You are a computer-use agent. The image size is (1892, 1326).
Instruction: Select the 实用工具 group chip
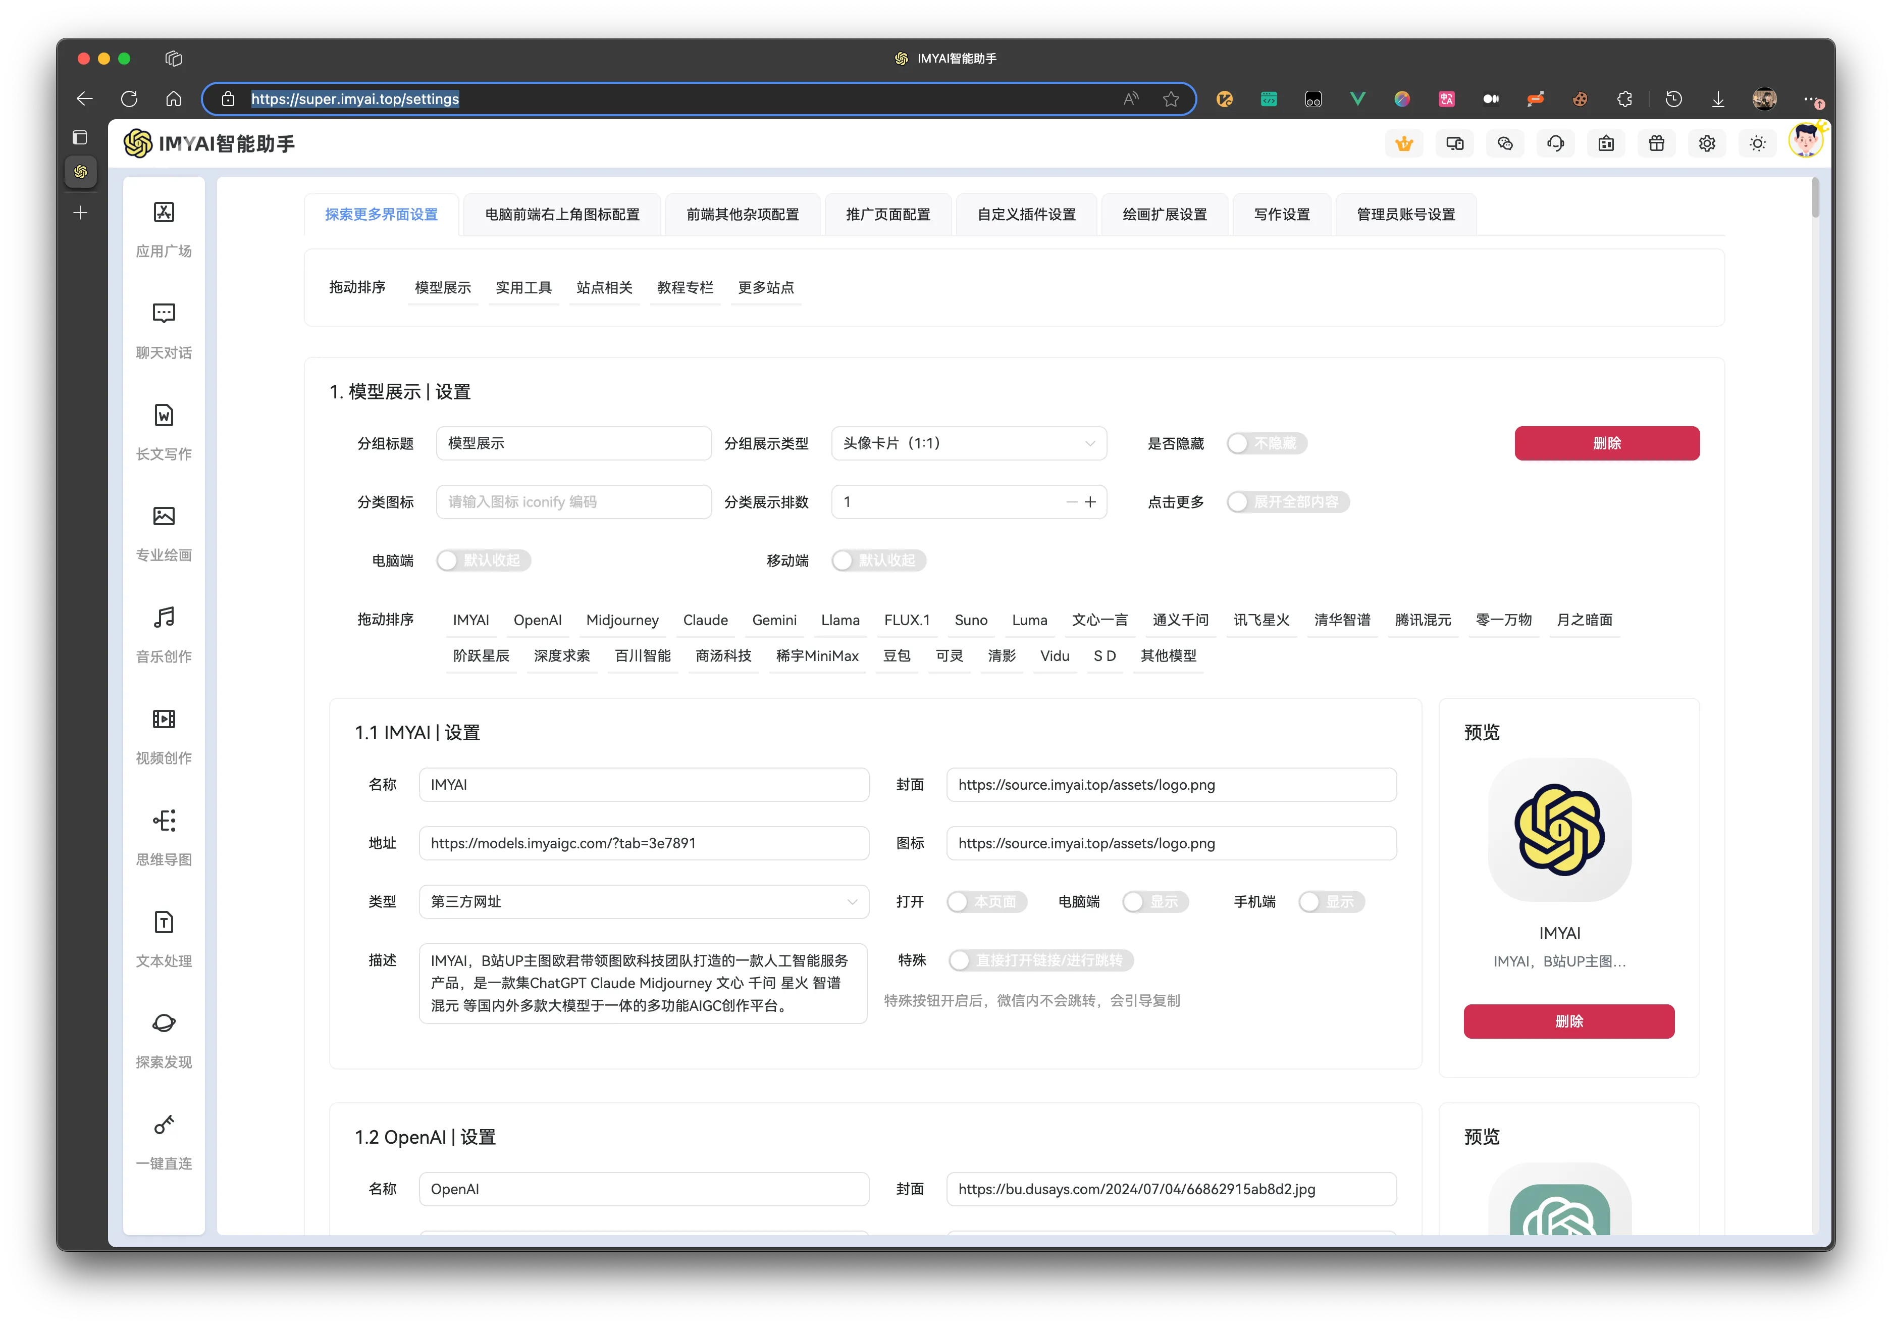[523, 288]
